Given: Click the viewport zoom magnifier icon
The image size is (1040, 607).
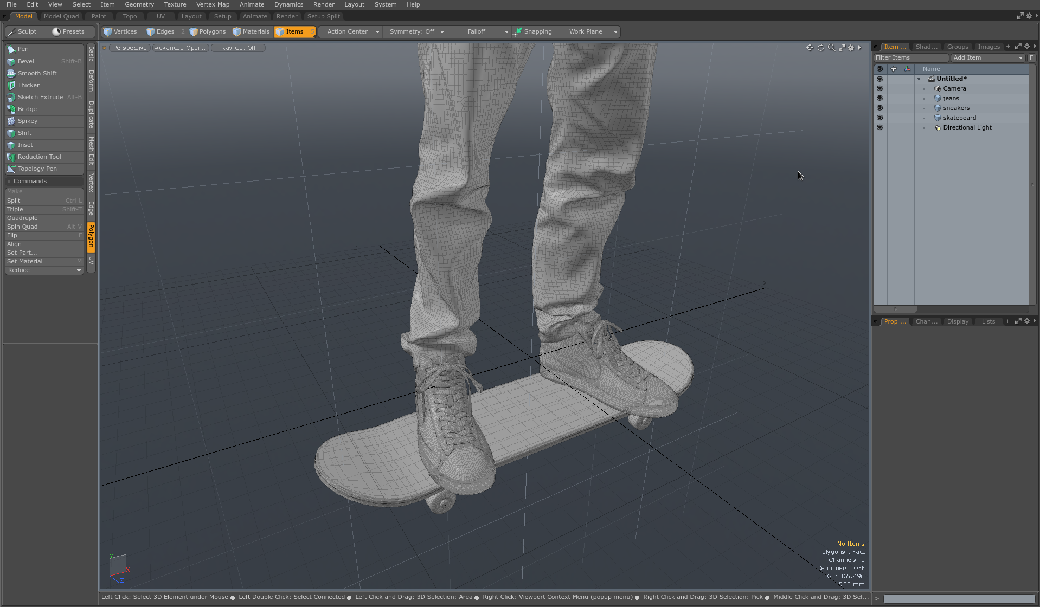Looking at the screenshot, I should point(831,48).
